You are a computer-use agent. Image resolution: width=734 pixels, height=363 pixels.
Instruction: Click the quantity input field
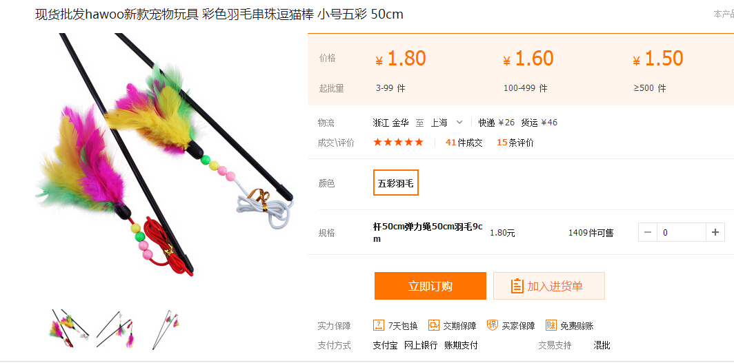(x=681, y=232)
